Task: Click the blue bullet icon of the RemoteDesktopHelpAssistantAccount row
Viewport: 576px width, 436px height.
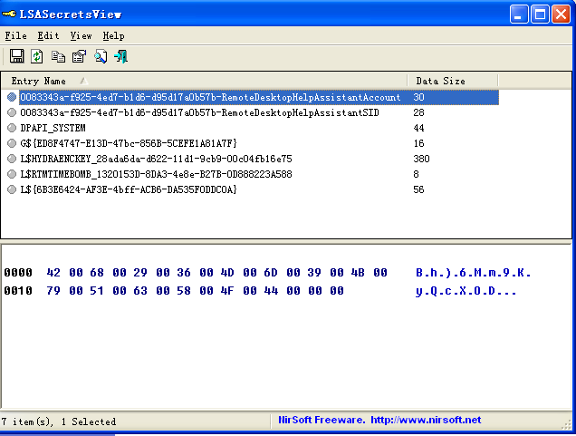Action: [x=12, y=97]
